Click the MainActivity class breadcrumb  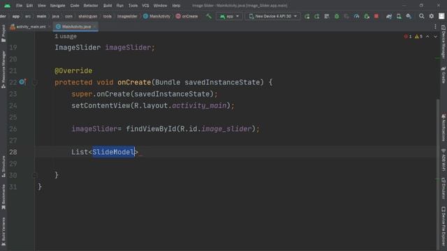(x=156, y=16)
